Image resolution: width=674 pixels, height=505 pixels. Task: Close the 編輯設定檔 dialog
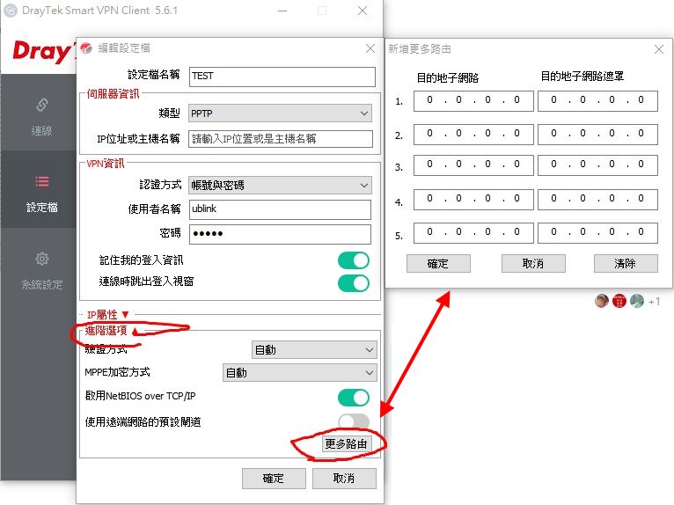coord(370,48)
